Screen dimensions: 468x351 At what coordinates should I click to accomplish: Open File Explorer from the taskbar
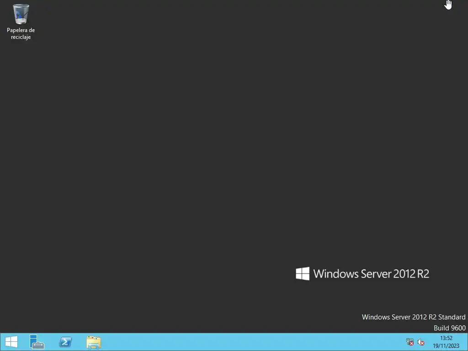(94, 342)
